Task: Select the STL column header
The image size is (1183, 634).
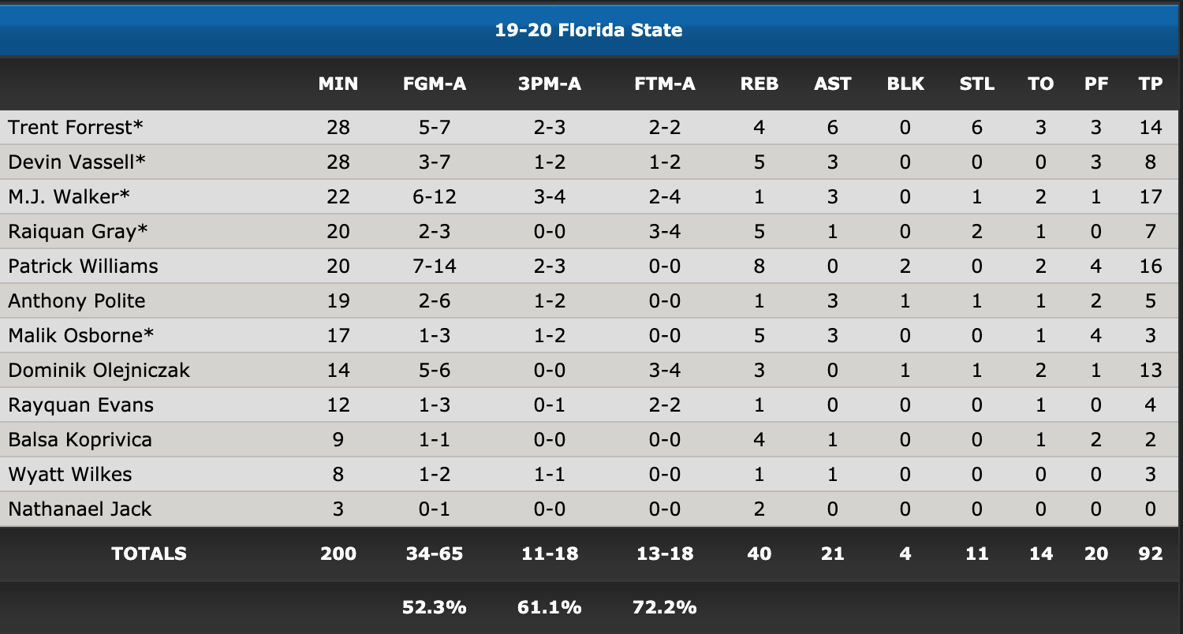Action: [x=977, y=84]
